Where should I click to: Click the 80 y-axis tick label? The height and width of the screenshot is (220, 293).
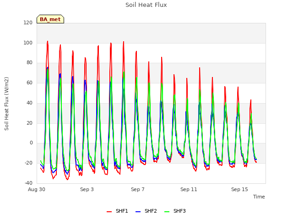29,63
